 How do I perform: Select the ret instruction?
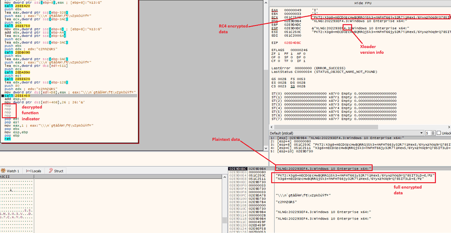8,139
